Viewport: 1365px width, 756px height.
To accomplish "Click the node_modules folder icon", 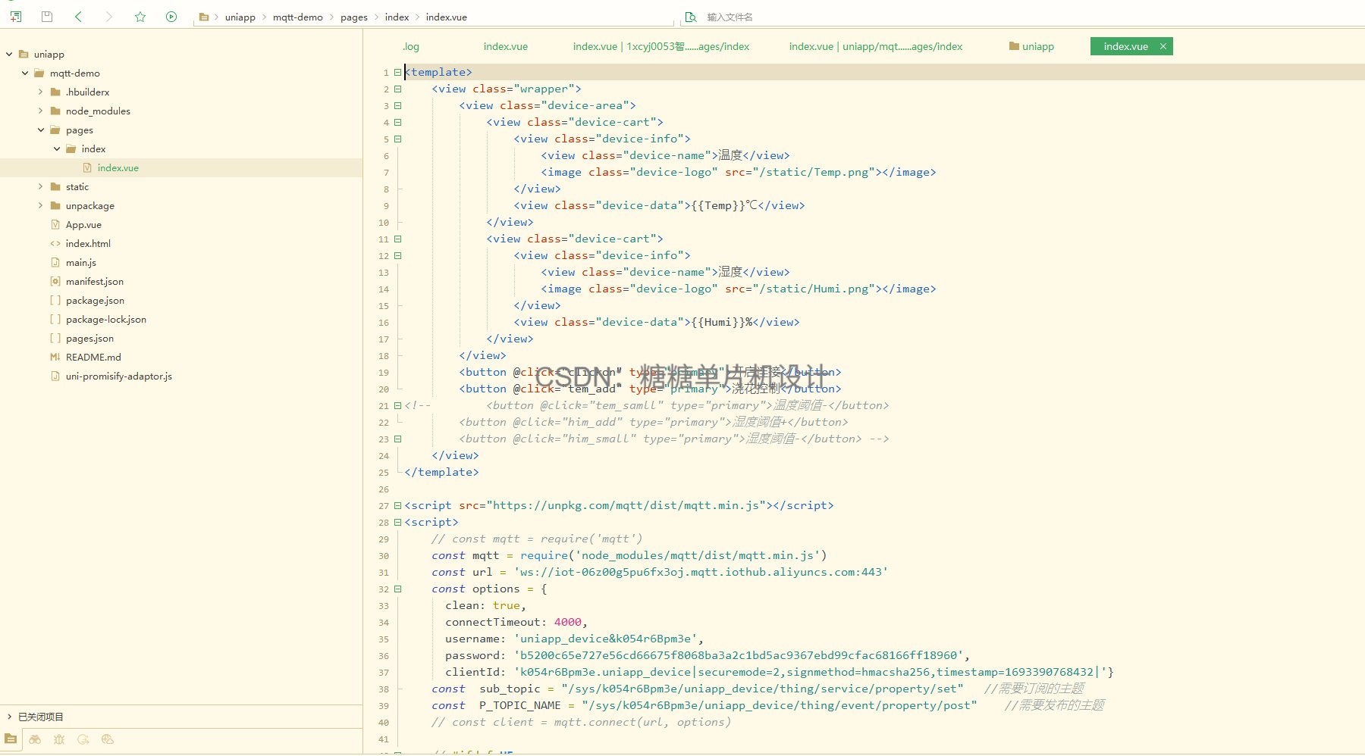I will point(55,111).
